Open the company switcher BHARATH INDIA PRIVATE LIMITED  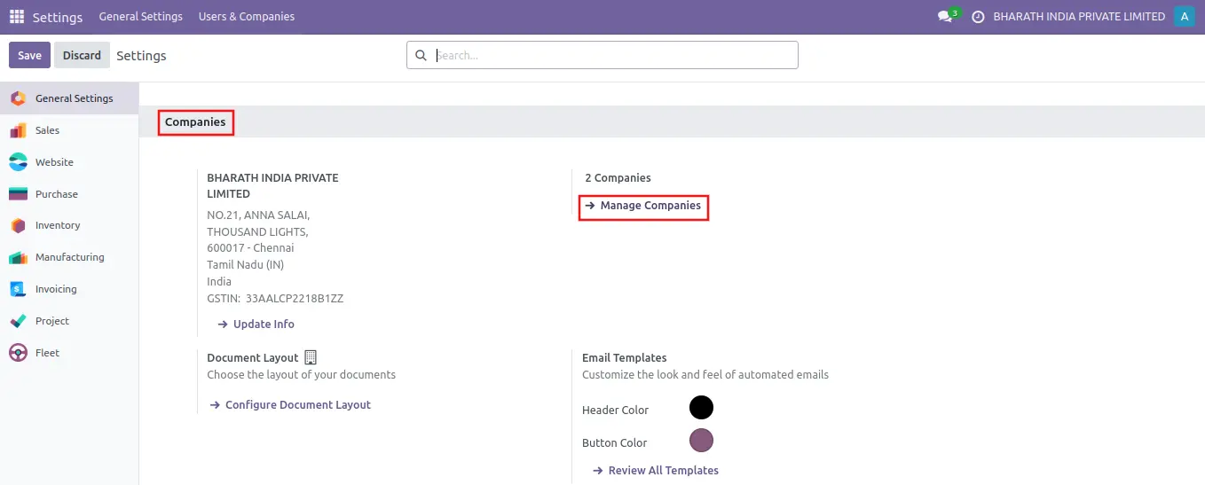click(x=1079, y=17)
